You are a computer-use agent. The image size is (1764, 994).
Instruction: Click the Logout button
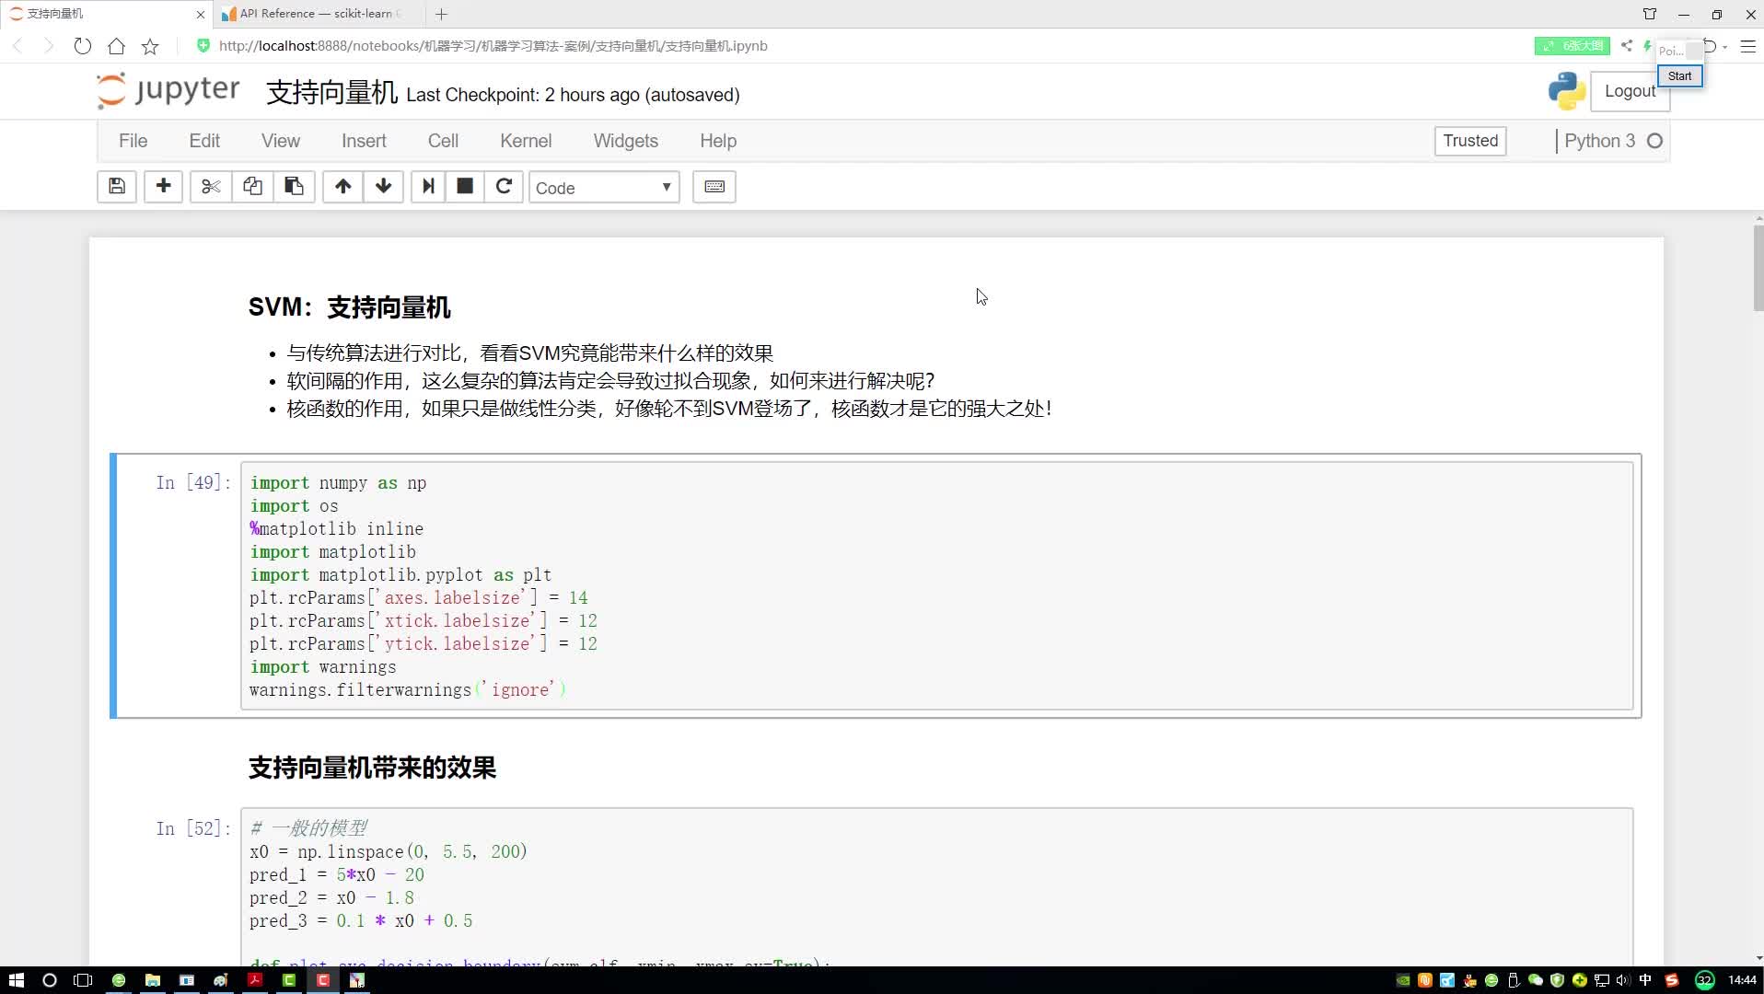1630,91
